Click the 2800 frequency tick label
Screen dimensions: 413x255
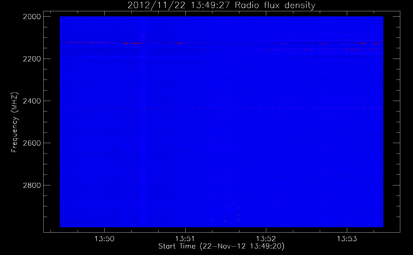coord(32,185)
